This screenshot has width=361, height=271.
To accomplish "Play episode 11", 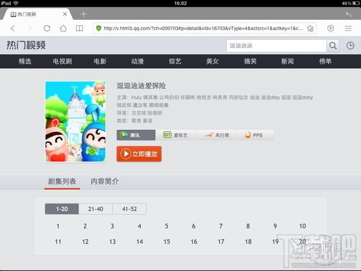I will coord(58,241).
